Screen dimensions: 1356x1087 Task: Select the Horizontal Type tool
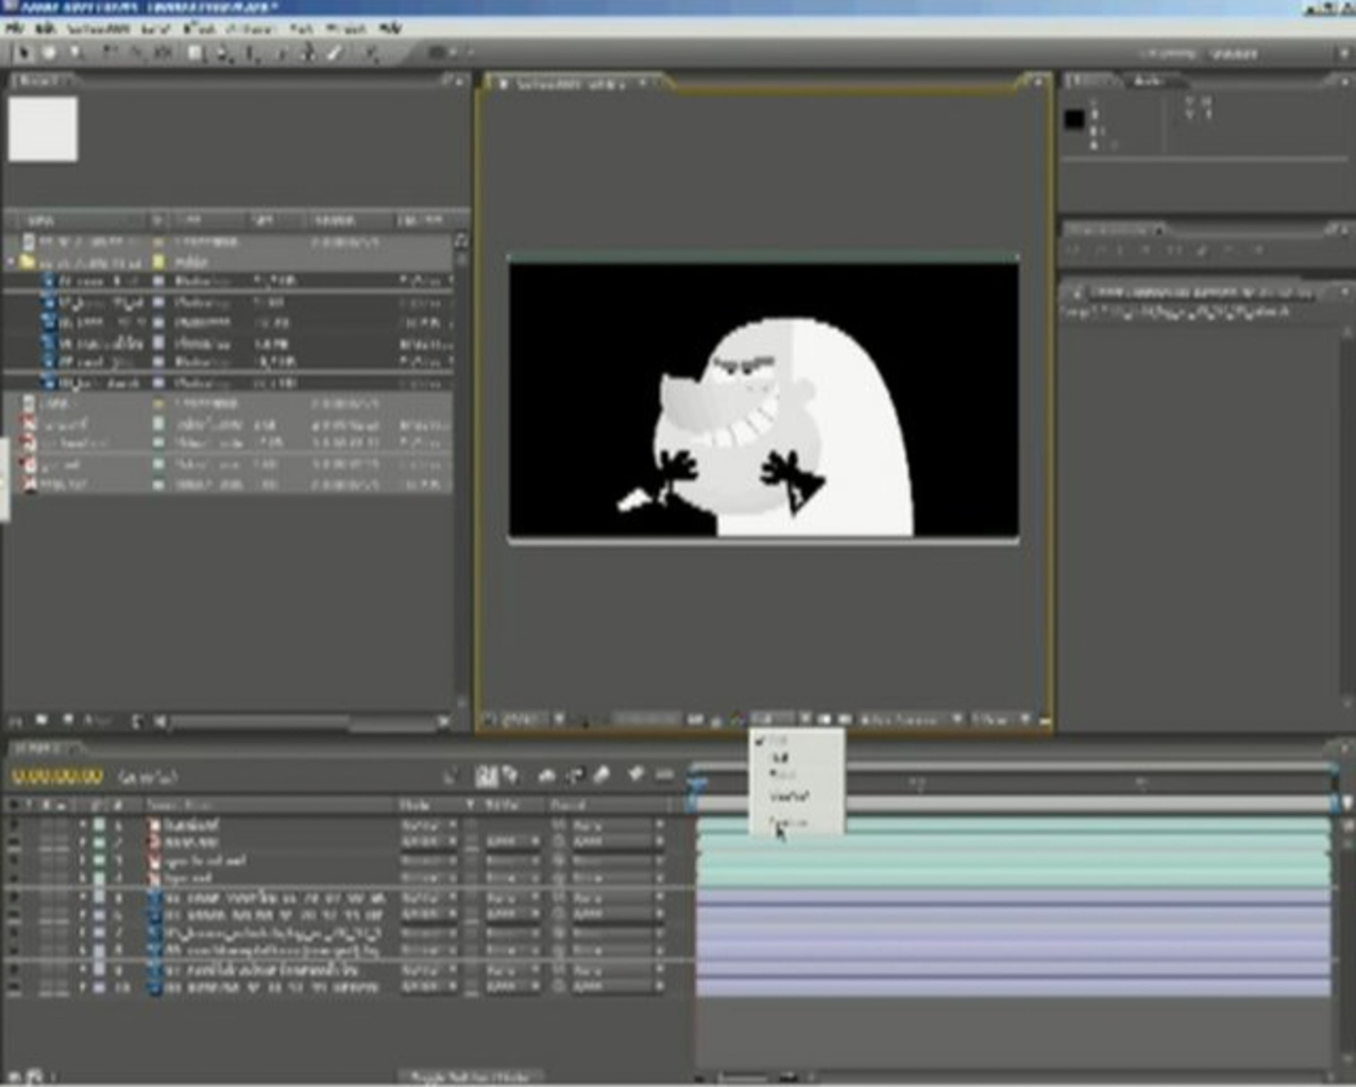click(x=251, y=54)
